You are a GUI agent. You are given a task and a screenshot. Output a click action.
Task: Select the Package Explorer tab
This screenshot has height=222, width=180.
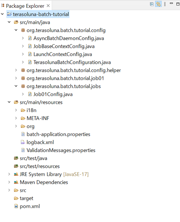[25, 6]
